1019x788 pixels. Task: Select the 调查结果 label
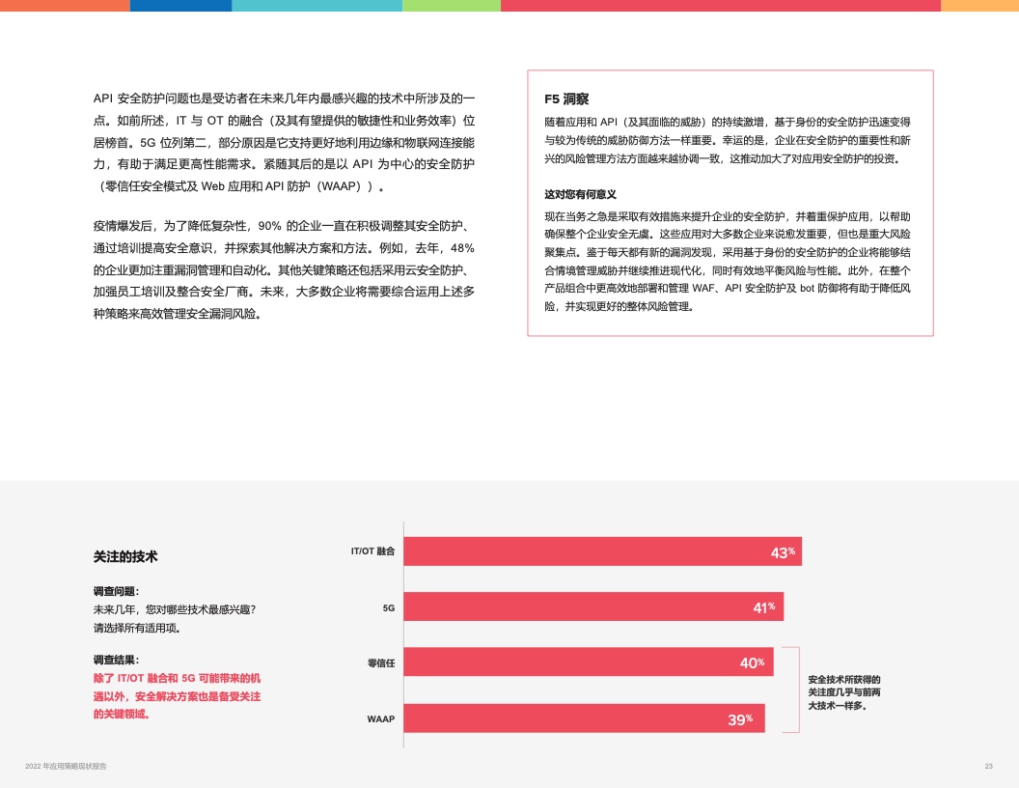(x=116, y=660)
